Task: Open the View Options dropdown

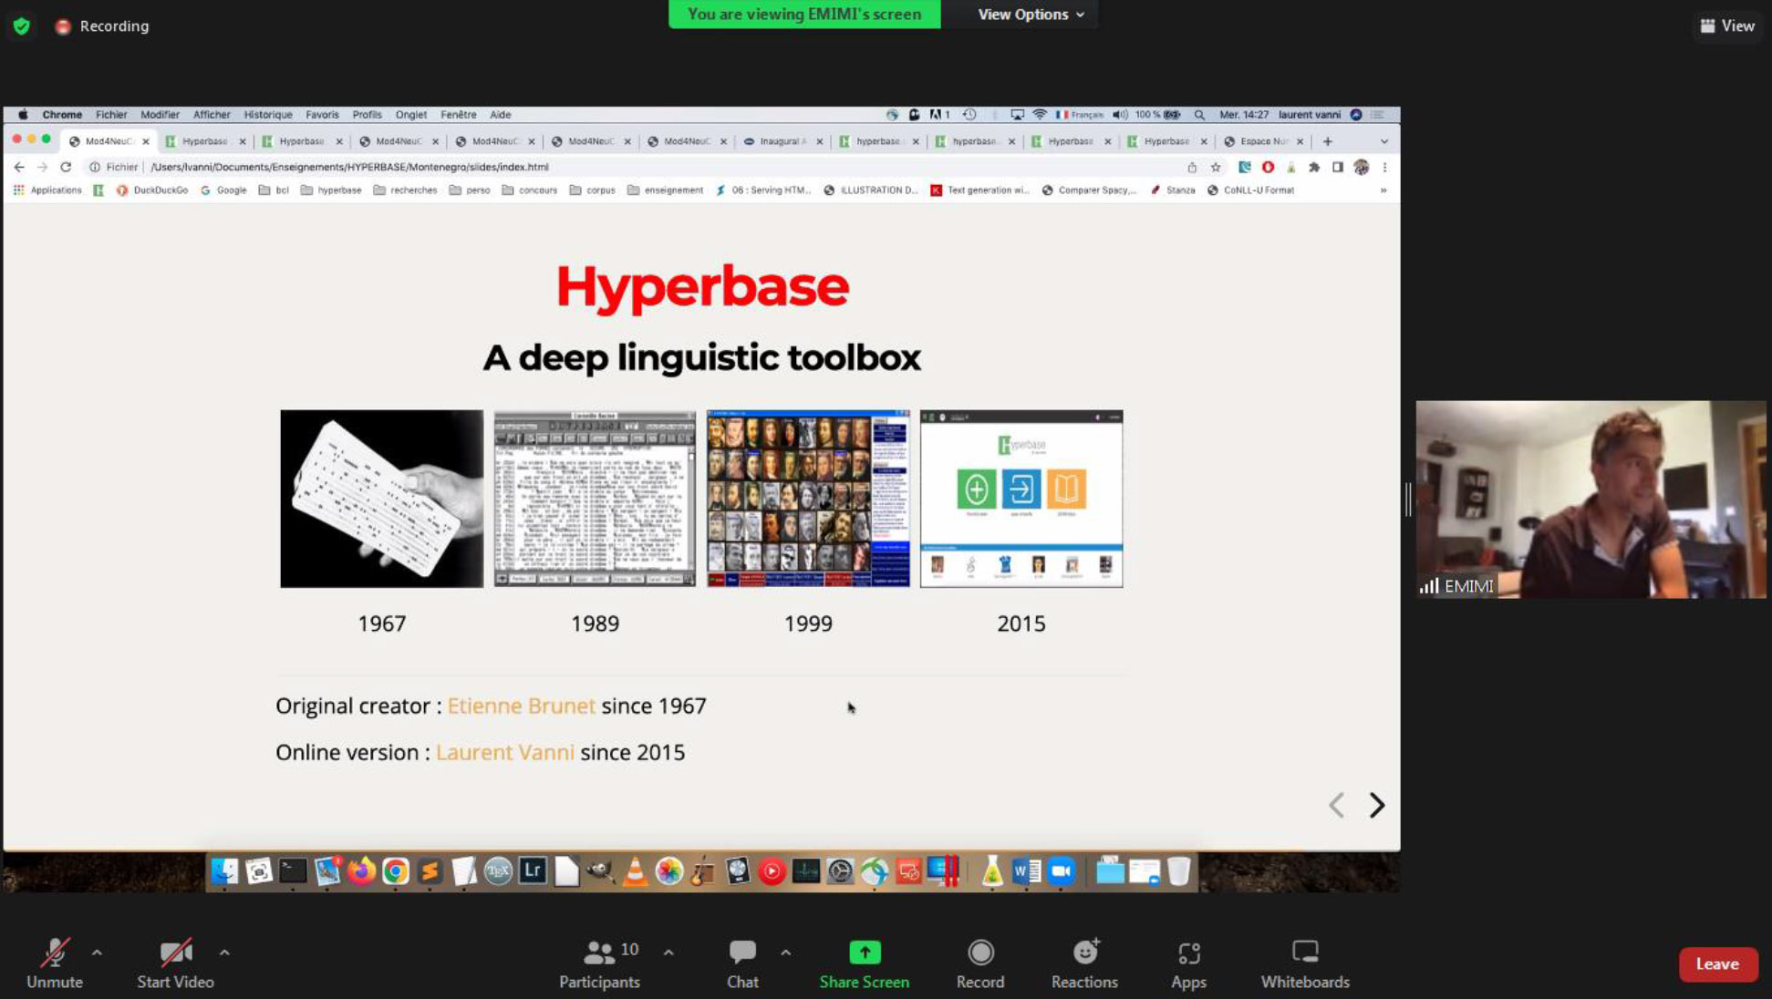Action: coord(1031,15)
